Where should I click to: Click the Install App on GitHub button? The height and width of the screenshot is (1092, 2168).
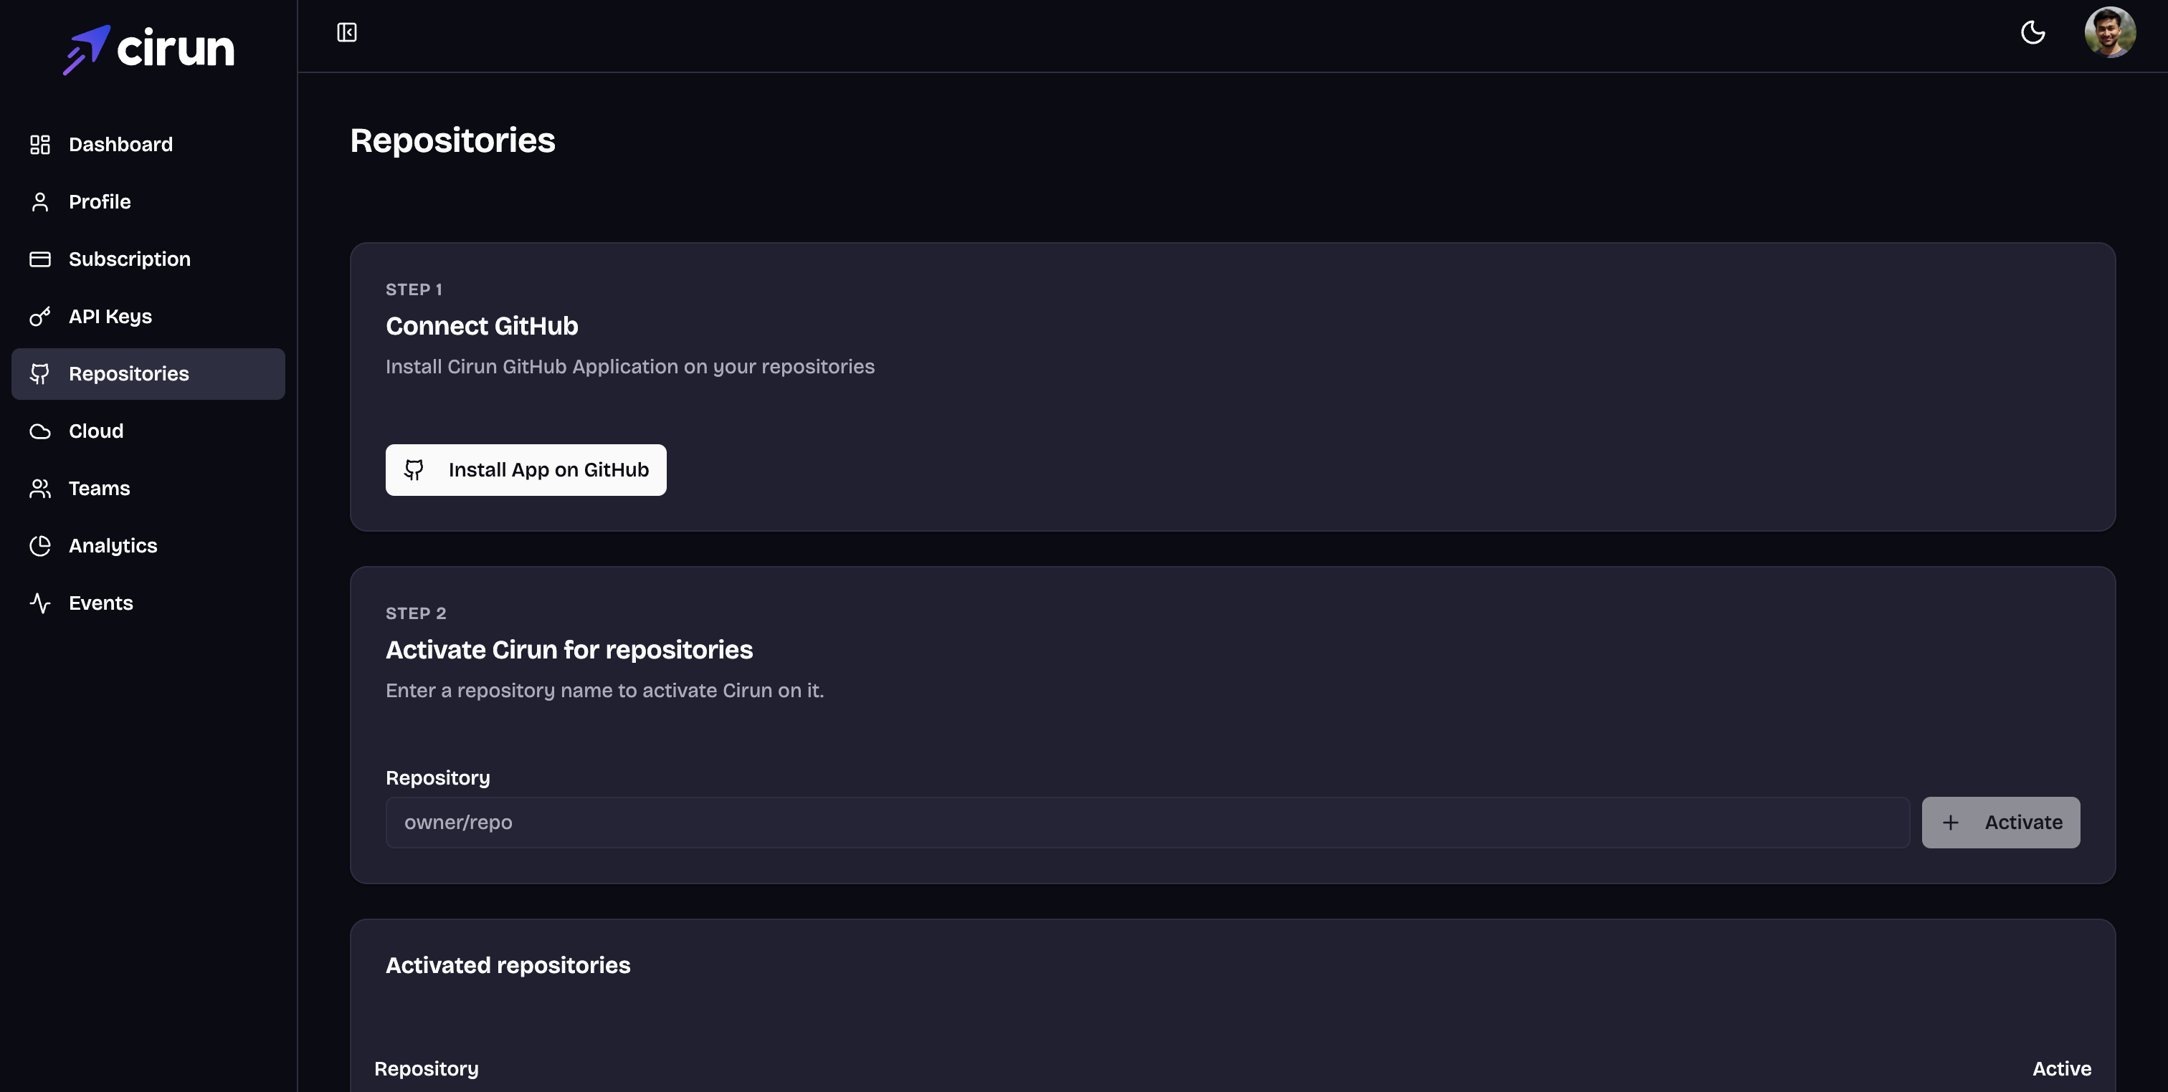[x=526, y=469]
